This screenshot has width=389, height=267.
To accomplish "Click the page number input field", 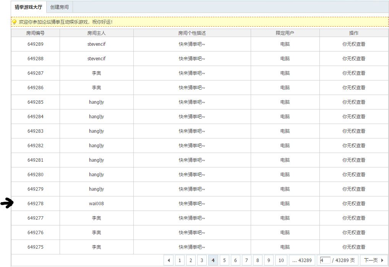I will pyautogui.click(x=325, y=261).
